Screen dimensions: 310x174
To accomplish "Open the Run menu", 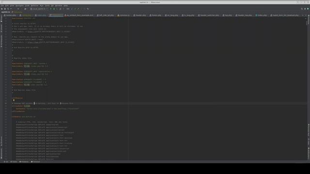I will [42, 6].
